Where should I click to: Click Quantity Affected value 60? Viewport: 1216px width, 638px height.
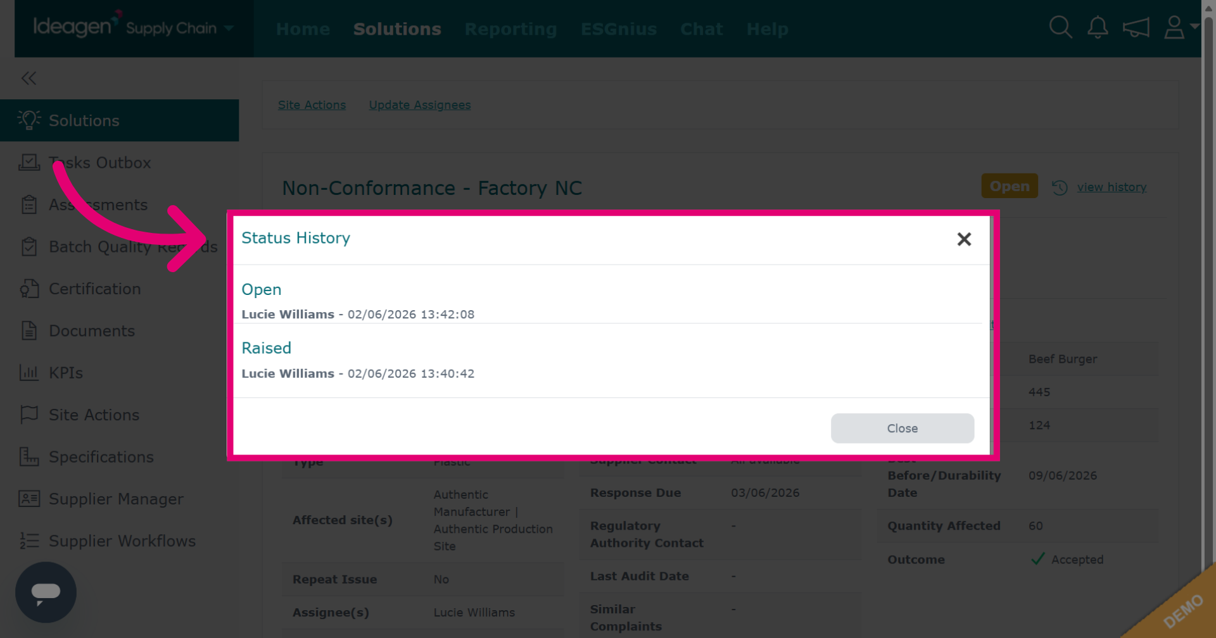coord(1035,526)
